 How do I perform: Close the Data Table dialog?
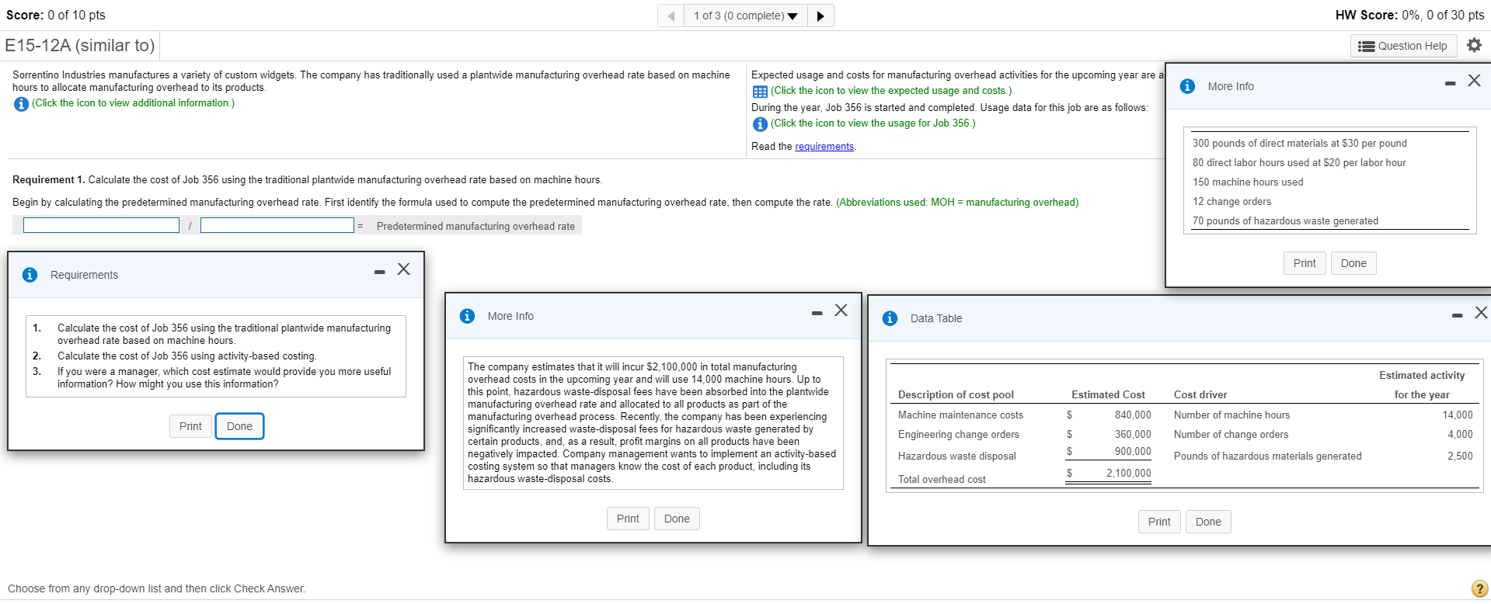tap(1481, 312)
